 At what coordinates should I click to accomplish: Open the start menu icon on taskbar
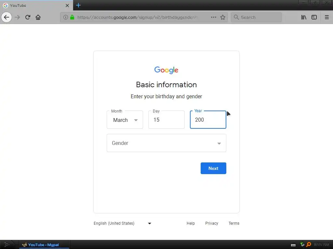(x=7, y=244)
